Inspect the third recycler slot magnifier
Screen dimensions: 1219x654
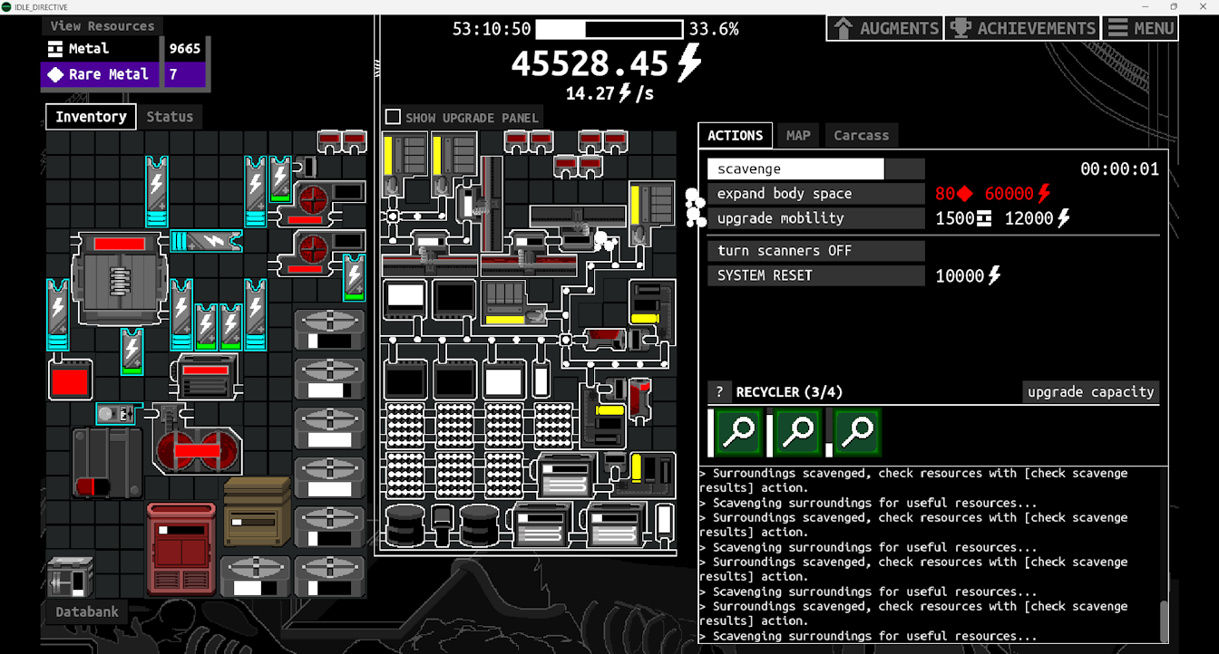[857, 432]
